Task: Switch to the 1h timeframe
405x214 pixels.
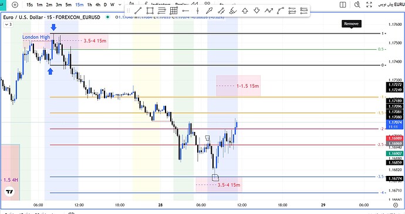Action: pyautogui.click(x=89, y=5)
